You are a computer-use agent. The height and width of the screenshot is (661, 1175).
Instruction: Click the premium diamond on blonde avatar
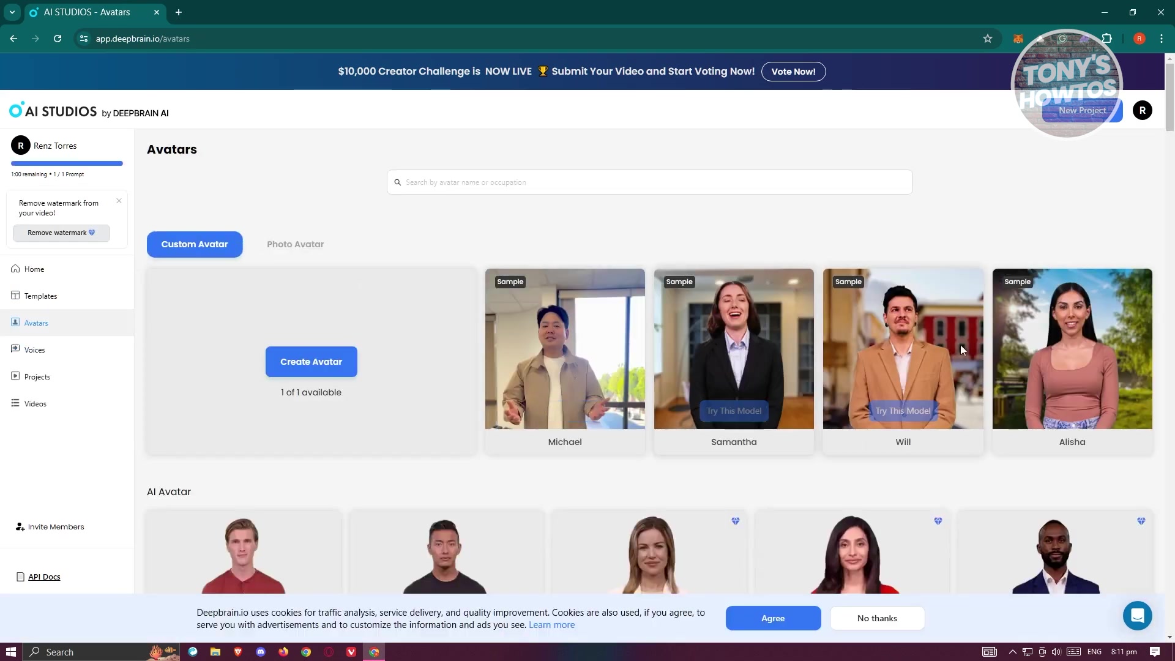[735, 521]
